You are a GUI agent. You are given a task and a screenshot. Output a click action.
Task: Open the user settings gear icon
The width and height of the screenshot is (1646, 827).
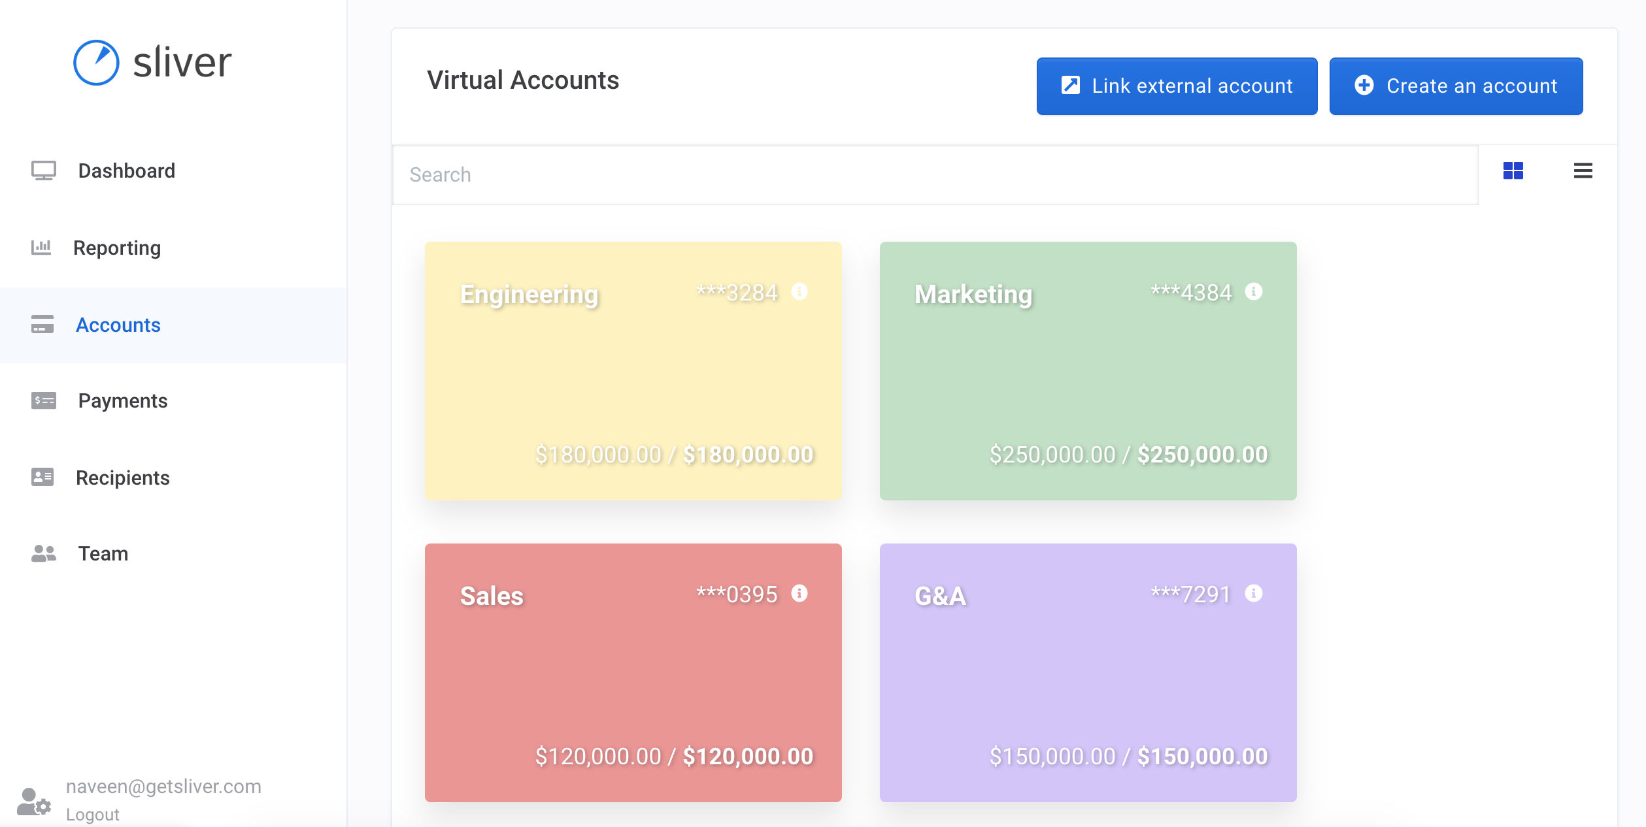[34, 802]
